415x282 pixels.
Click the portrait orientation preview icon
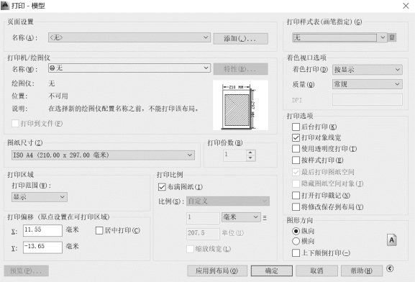391,240
